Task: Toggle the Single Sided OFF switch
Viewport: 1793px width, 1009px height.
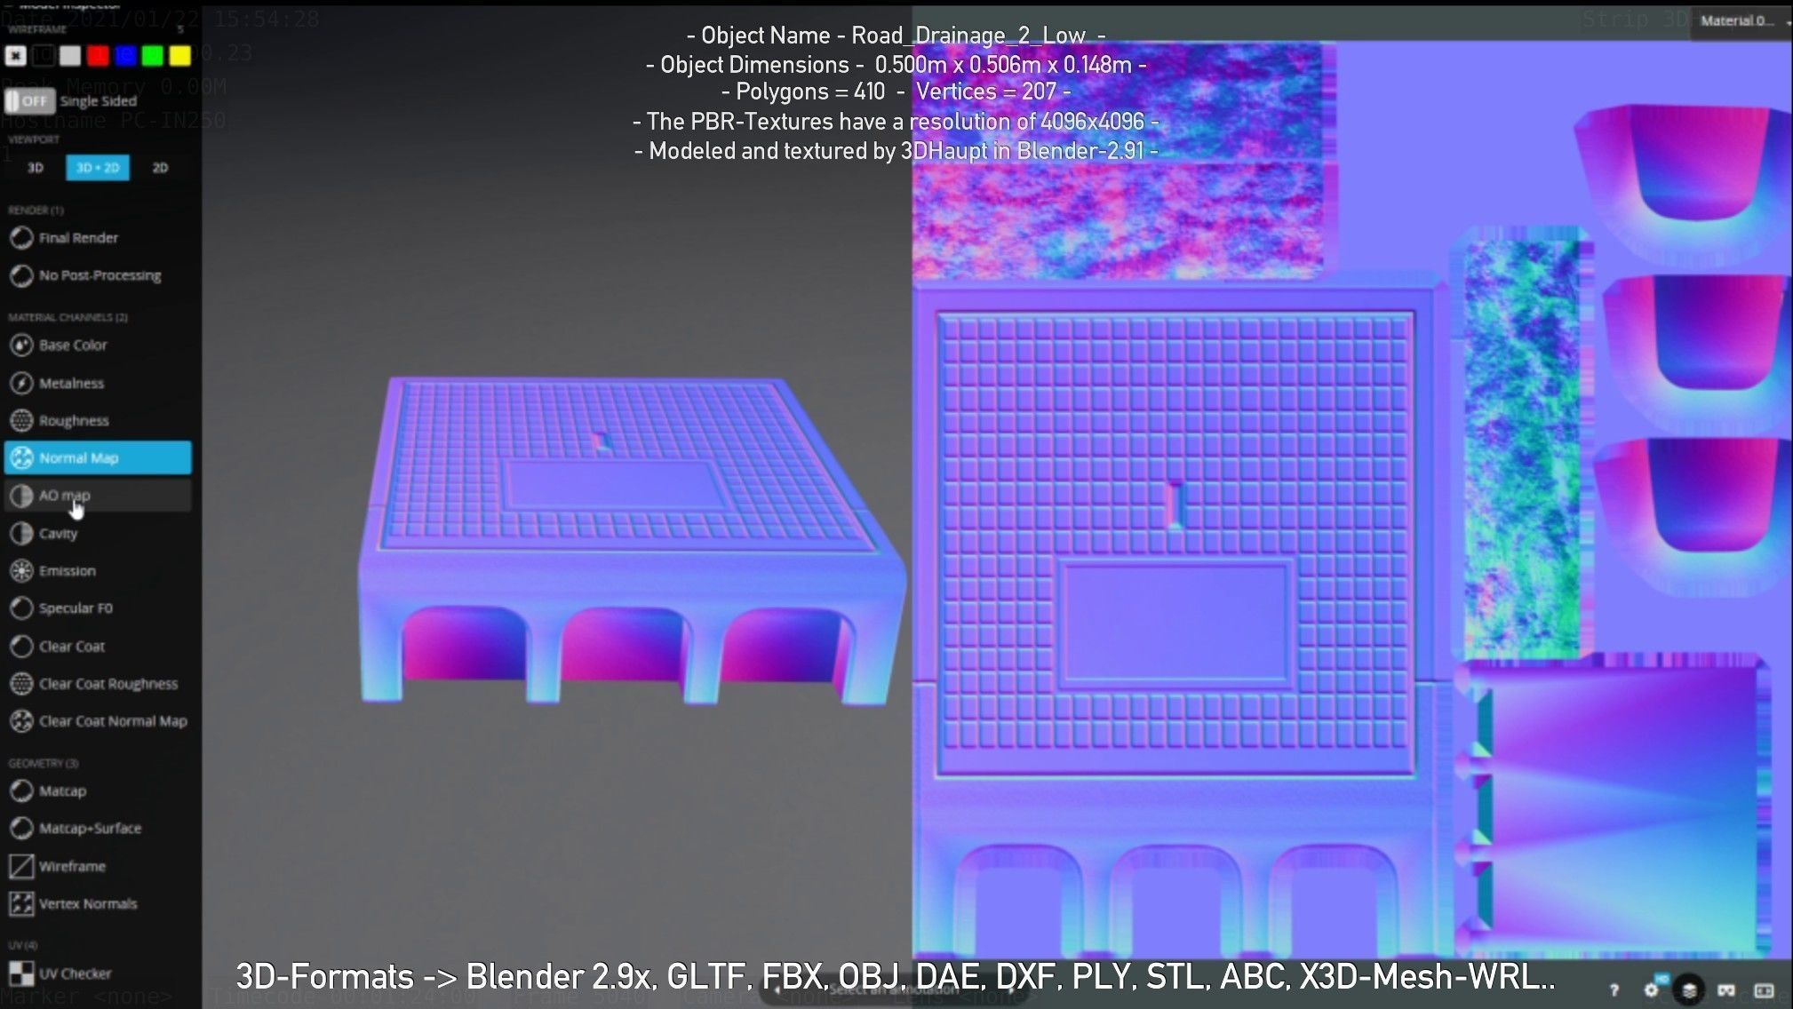Action: click(29, 101)
